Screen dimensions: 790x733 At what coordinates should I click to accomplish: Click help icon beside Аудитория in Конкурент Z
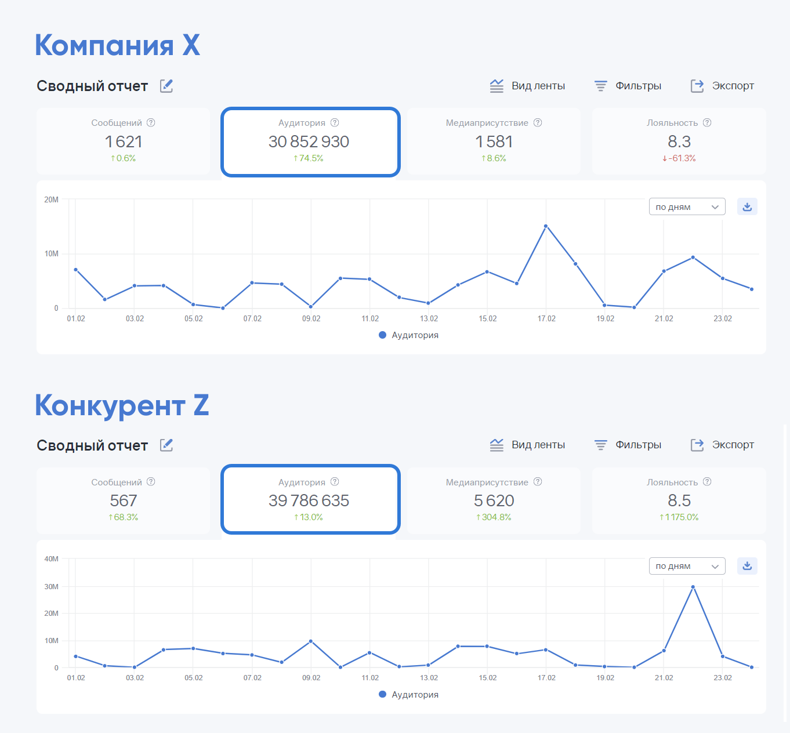335,481
